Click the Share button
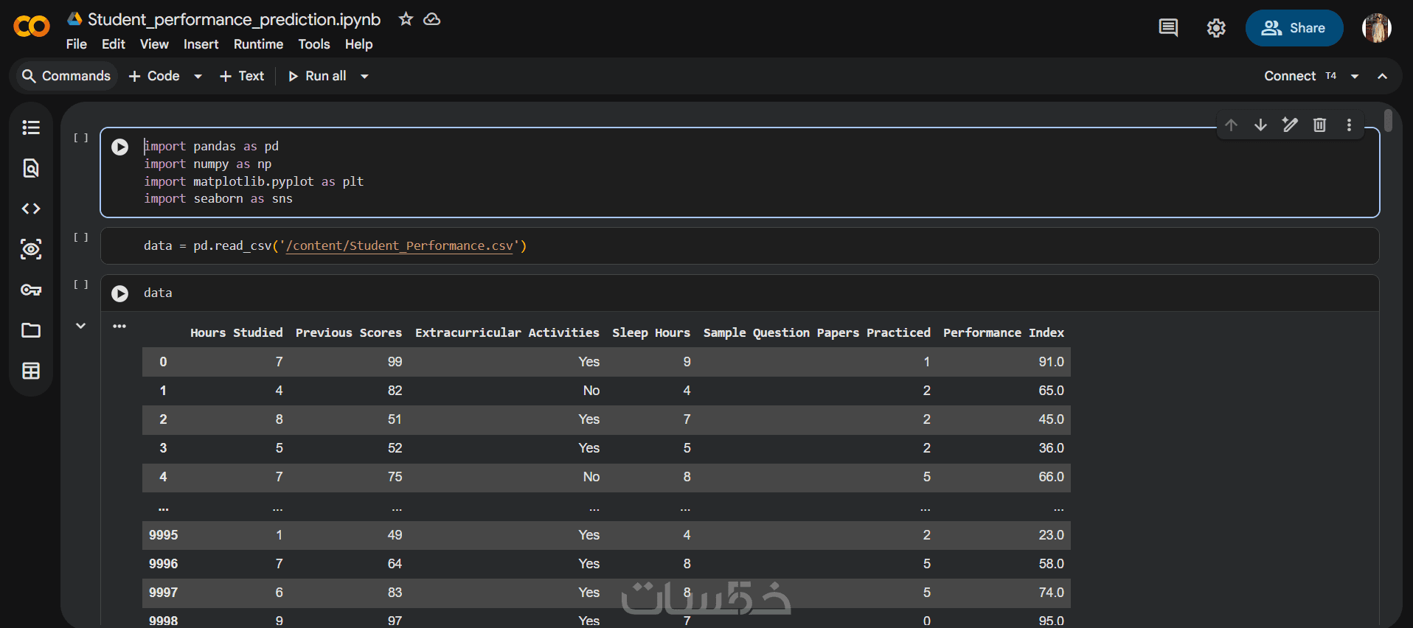The image size is (1413, 628). pyautogui.click(x=1294, y=28)
